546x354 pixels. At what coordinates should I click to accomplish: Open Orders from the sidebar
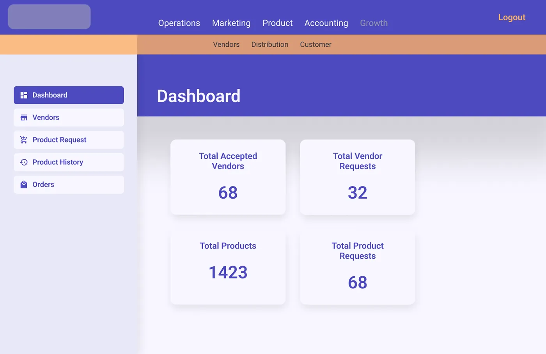[x=69, y=185]
